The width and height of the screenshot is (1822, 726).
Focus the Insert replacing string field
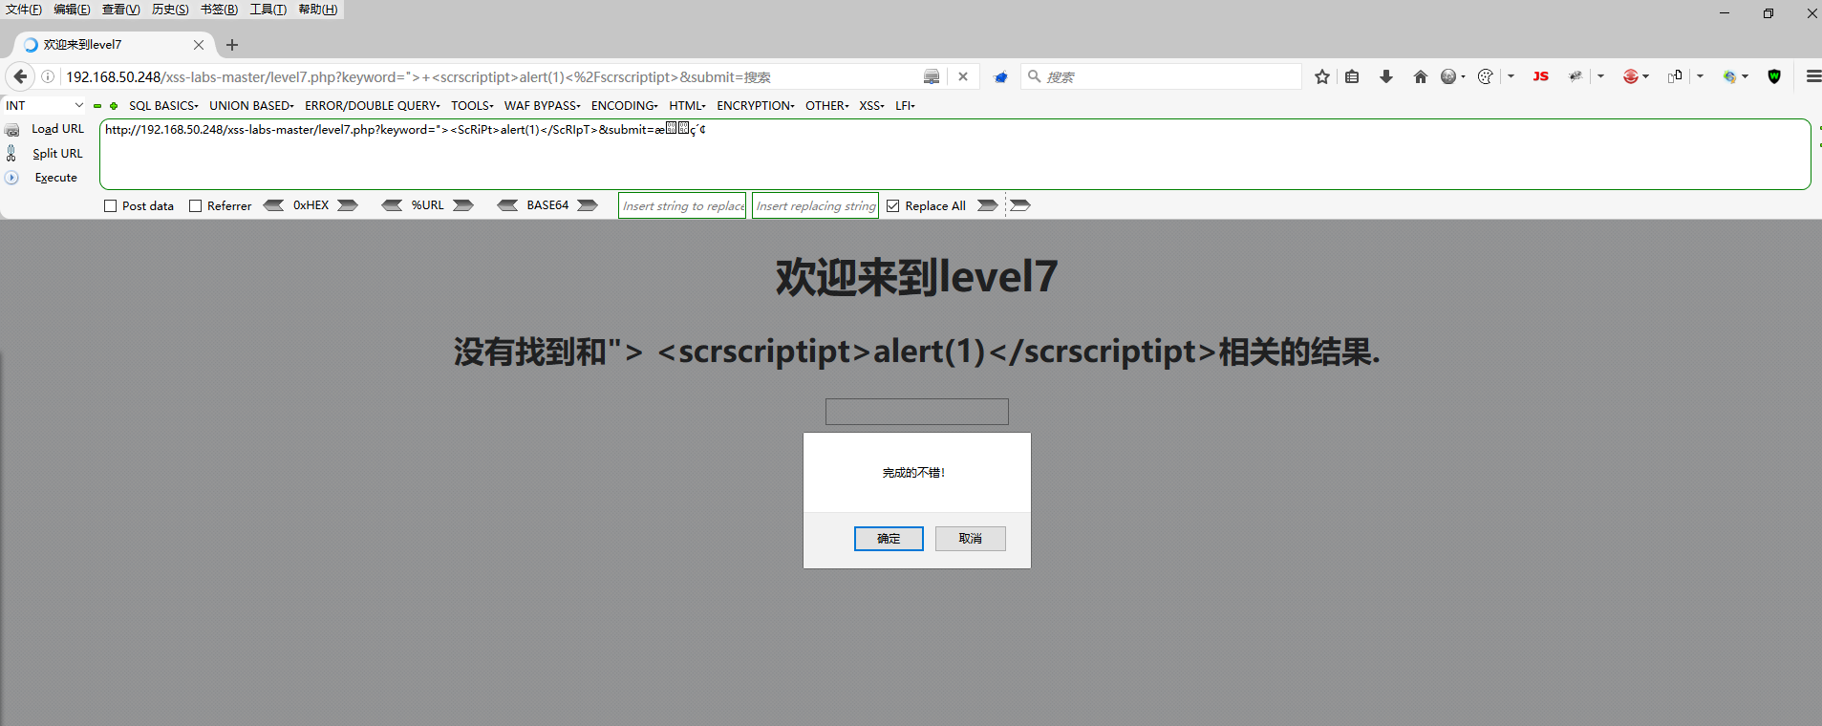[815, 205]
